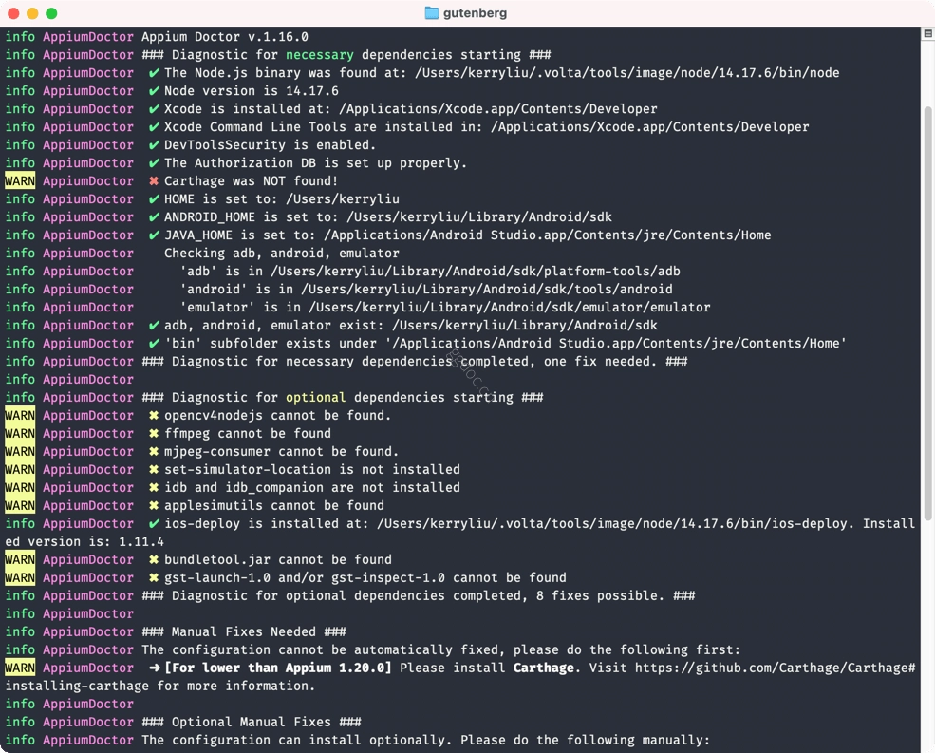Click the scrollbar marker icon at top right
The width and height of the screenshot is (935, 753).
click(x=927, y=33)
